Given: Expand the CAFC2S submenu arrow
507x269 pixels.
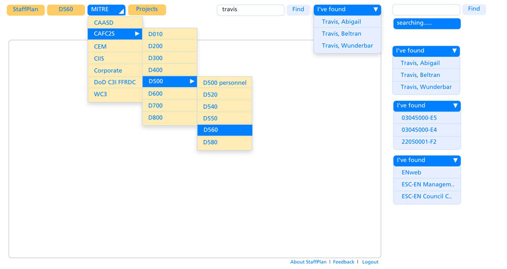Looking at the screenshot, I should click(137, 34).
